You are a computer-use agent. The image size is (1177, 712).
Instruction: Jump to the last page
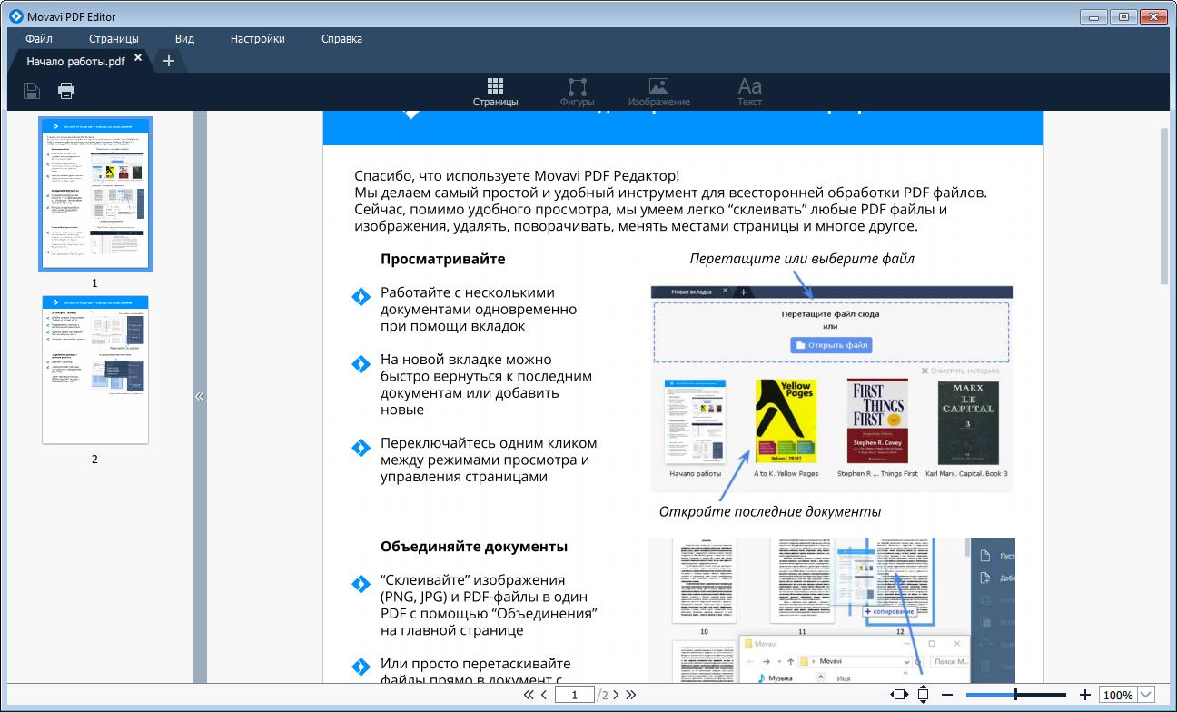(631, 695)
